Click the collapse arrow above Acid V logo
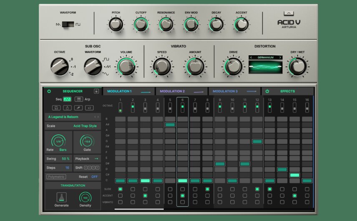The height and width of the screenshot is (221, 357). tap(289, 13)
